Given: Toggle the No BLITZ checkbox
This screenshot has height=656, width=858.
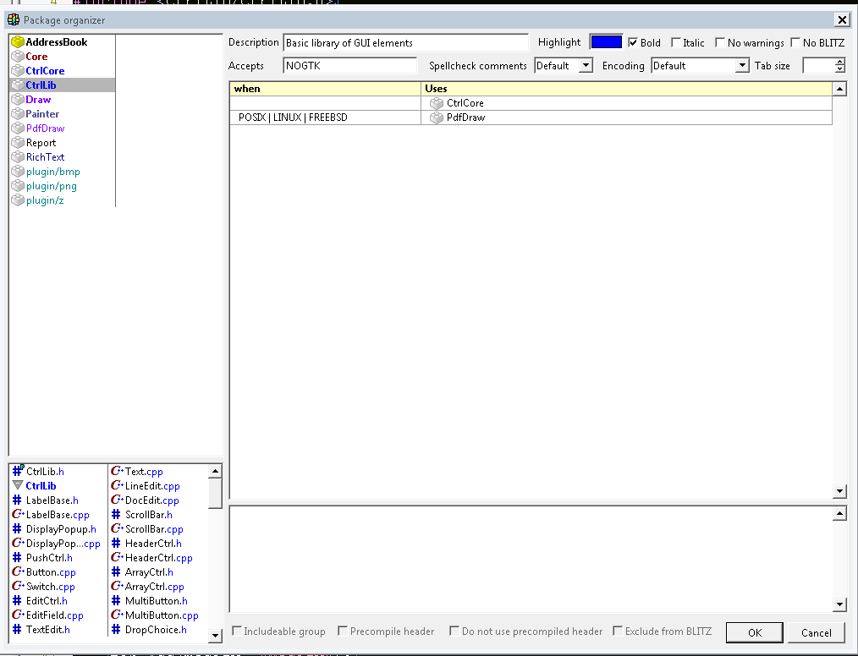Looking at the screenshot, I should (795, 43).
